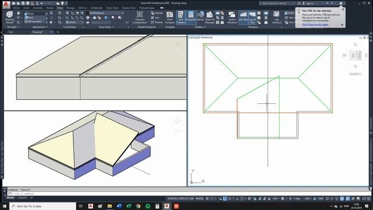The image size is (373, 210).
Task: Add a new drawing tab with plus
Action: (58, 32)
